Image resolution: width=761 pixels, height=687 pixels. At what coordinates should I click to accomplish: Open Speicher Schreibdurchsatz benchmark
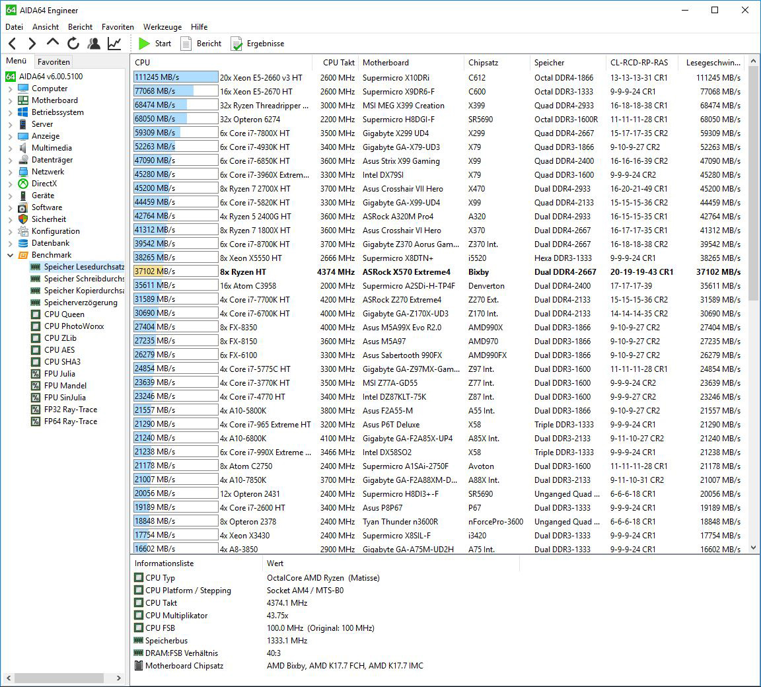[x=84, y=279]
